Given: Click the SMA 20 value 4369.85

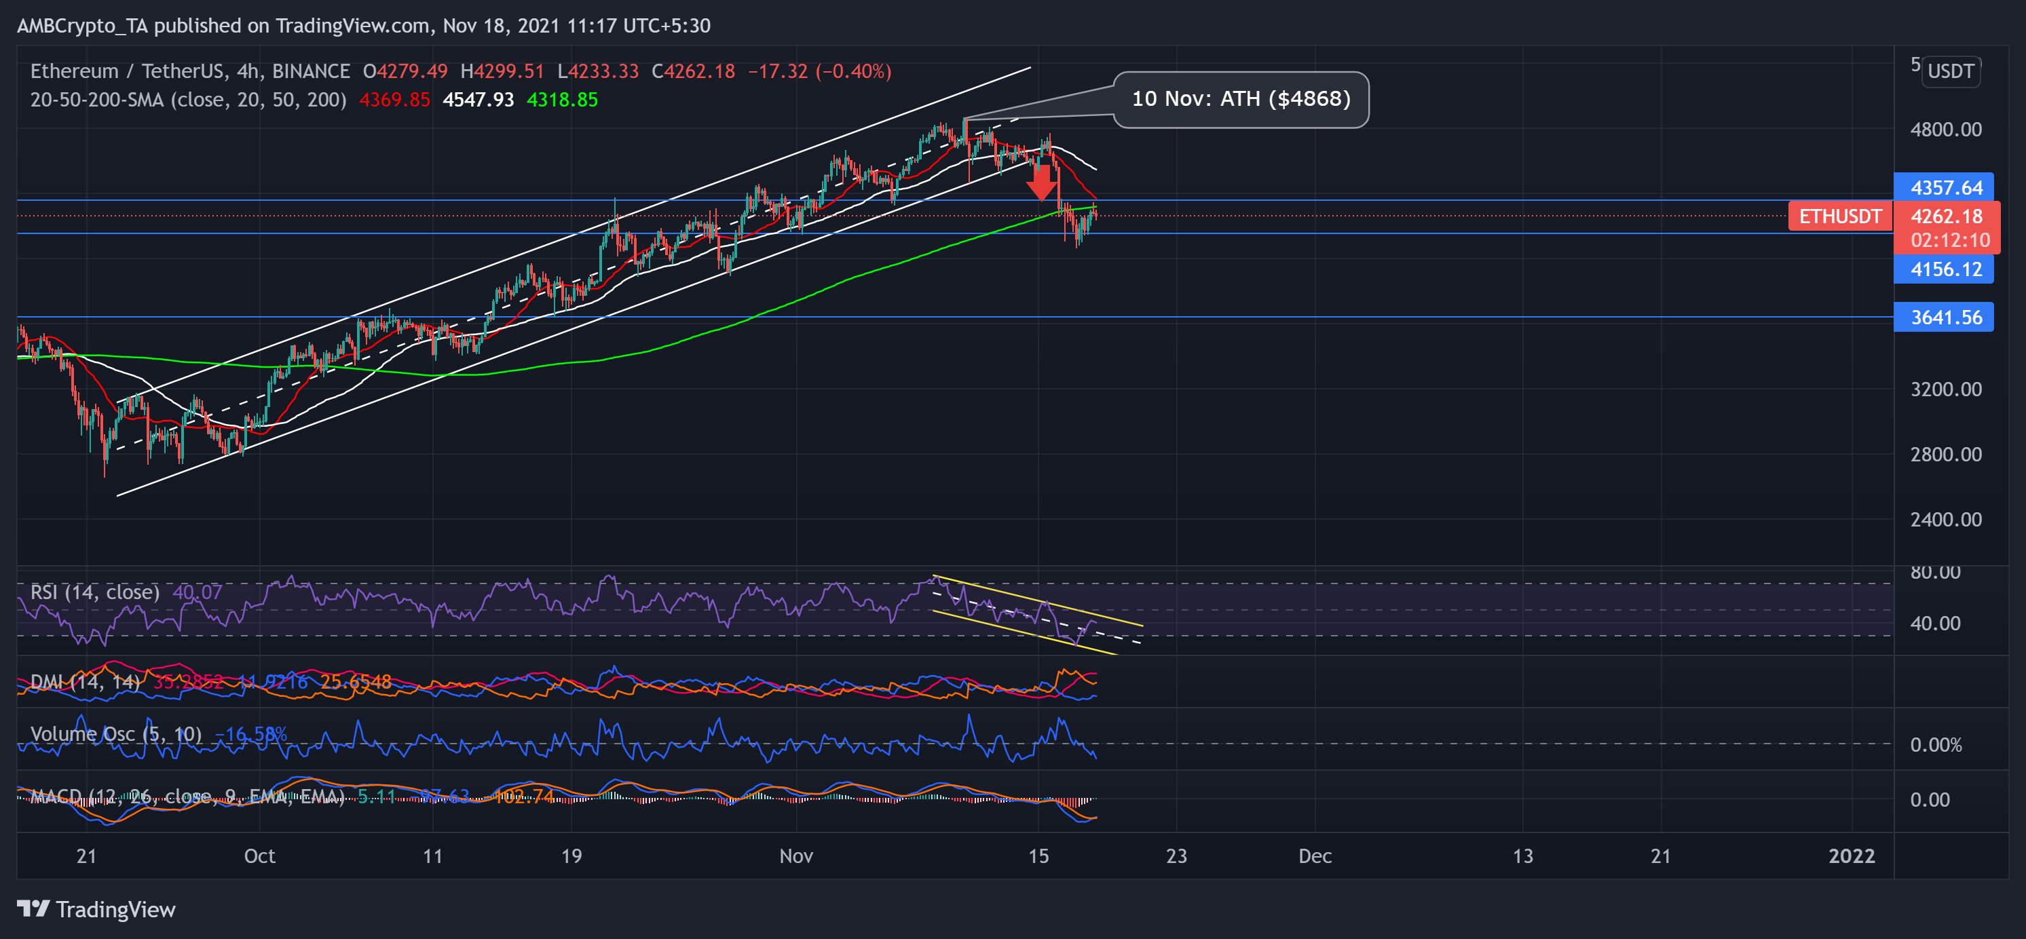Looking at the screenshot, I should coord(395,100).
